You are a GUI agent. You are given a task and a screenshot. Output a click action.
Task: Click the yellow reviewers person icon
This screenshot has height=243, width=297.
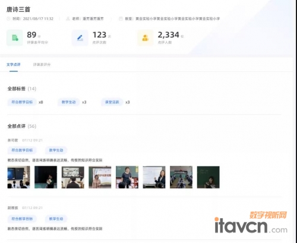pos(146,37)
